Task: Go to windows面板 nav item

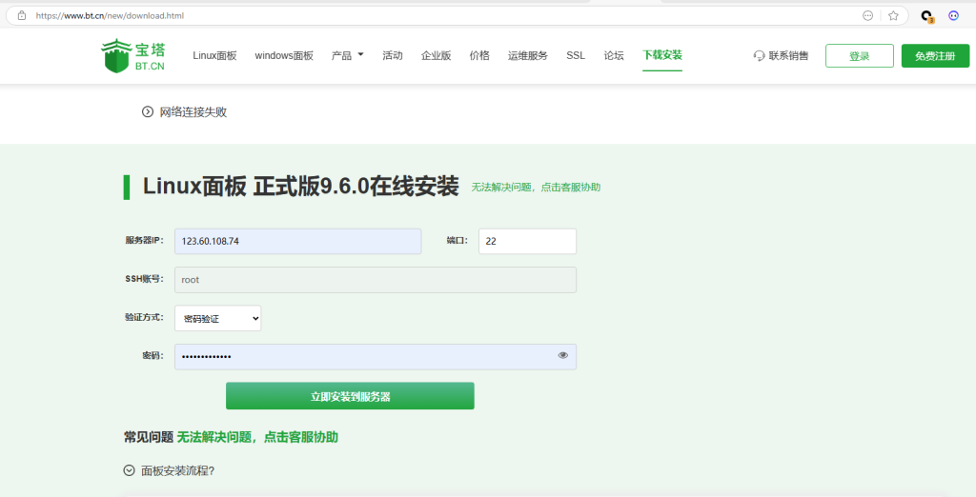Action: [284, 55]
